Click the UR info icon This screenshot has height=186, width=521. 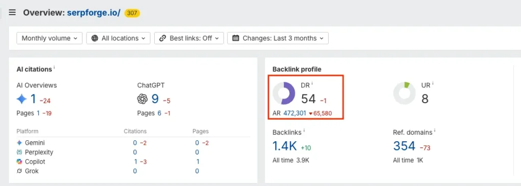(433, 84)
